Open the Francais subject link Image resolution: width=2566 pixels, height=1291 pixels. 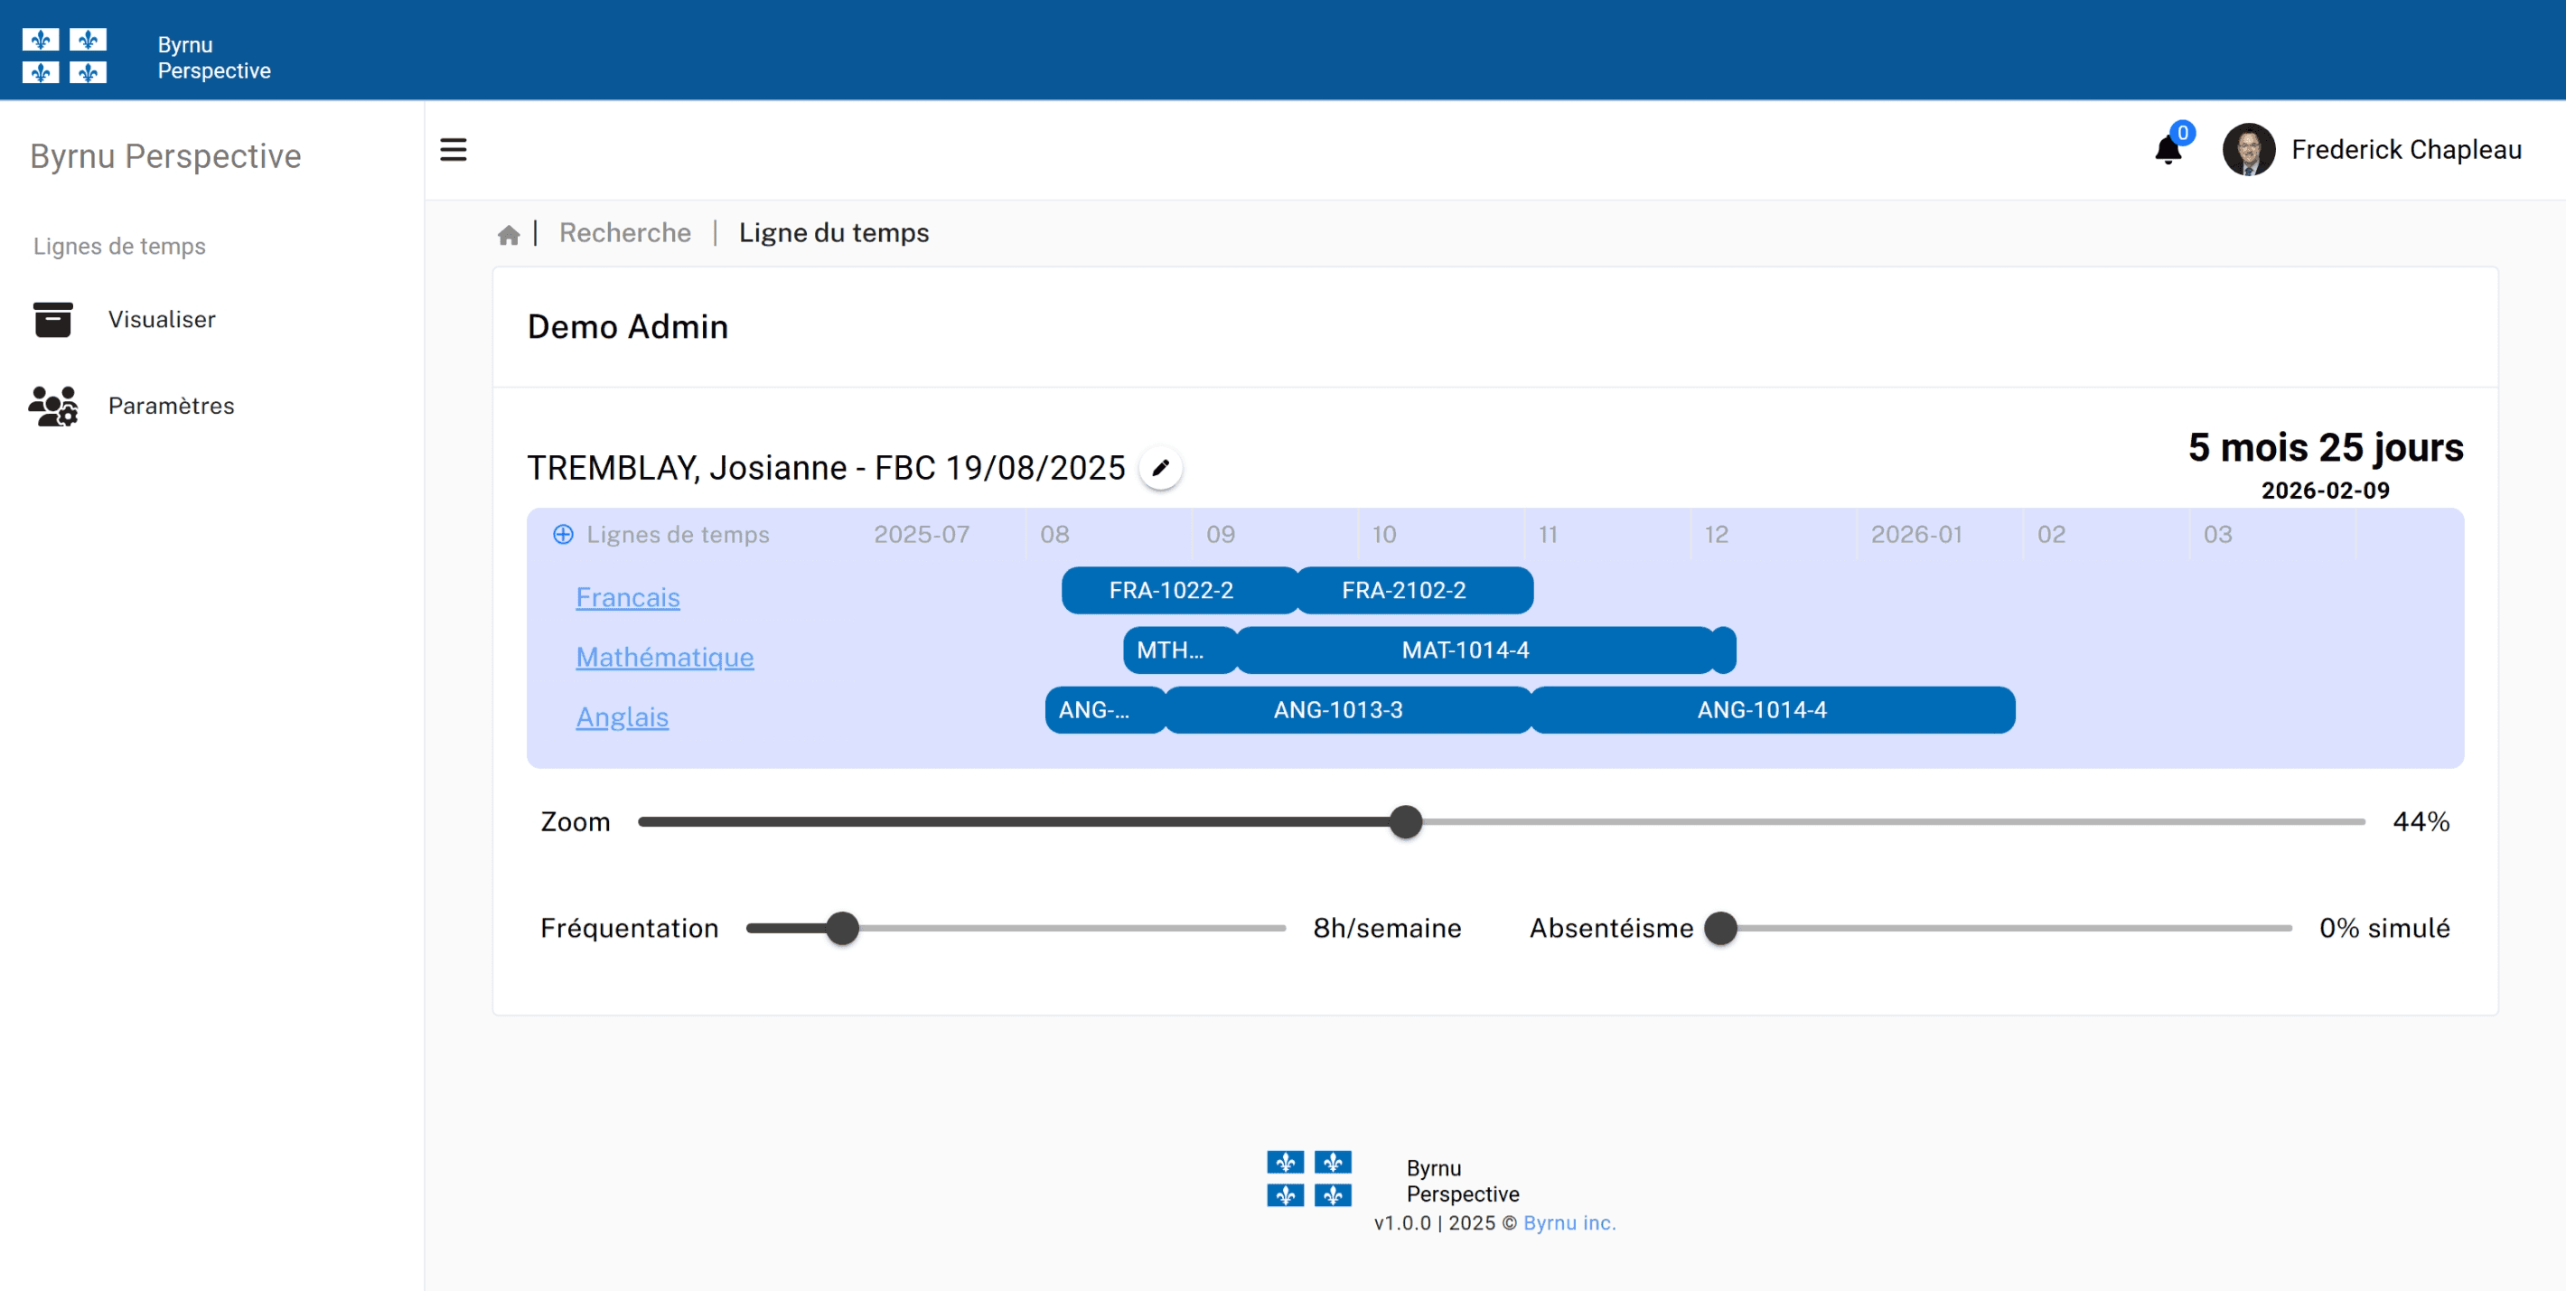[628, 598]
